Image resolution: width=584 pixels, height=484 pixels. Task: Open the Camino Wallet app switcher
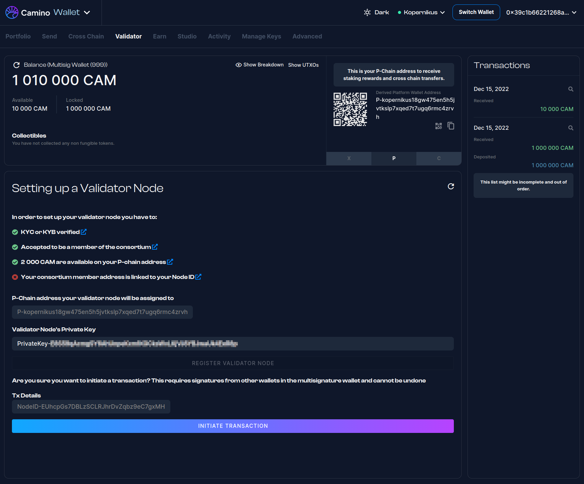[48, 13]
